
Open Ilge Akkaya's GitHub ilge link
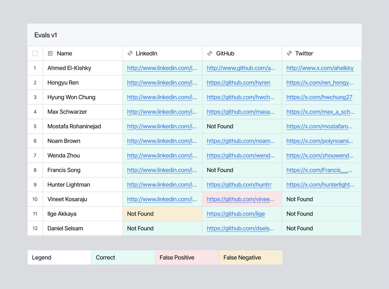pos(236,214)
